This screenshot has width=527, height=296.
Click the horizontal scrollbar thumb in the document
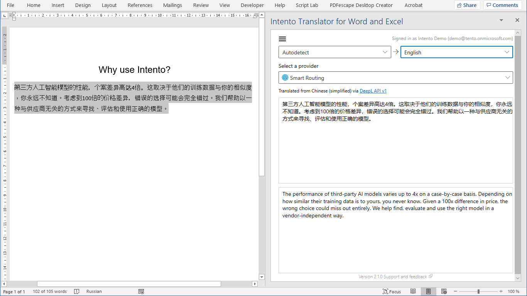[x=129, y=284]
